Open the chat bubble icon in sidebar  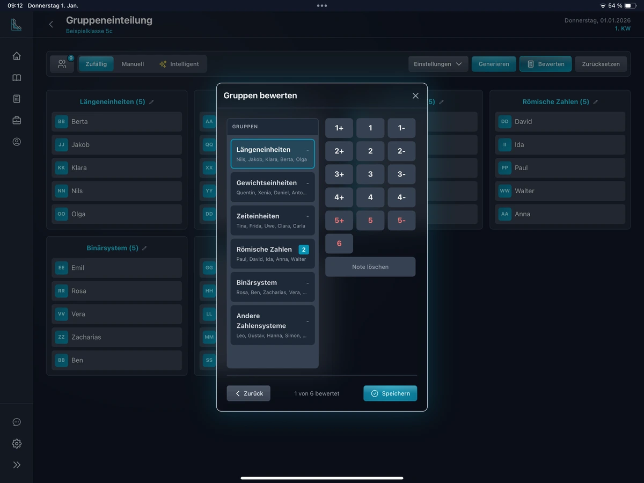coord(17,422)
